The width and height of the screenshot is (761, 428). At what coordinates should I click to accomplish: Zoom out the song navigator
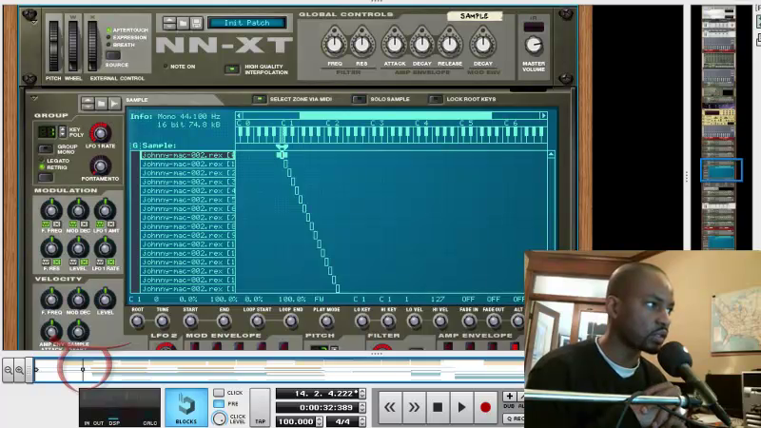[9, 370]
